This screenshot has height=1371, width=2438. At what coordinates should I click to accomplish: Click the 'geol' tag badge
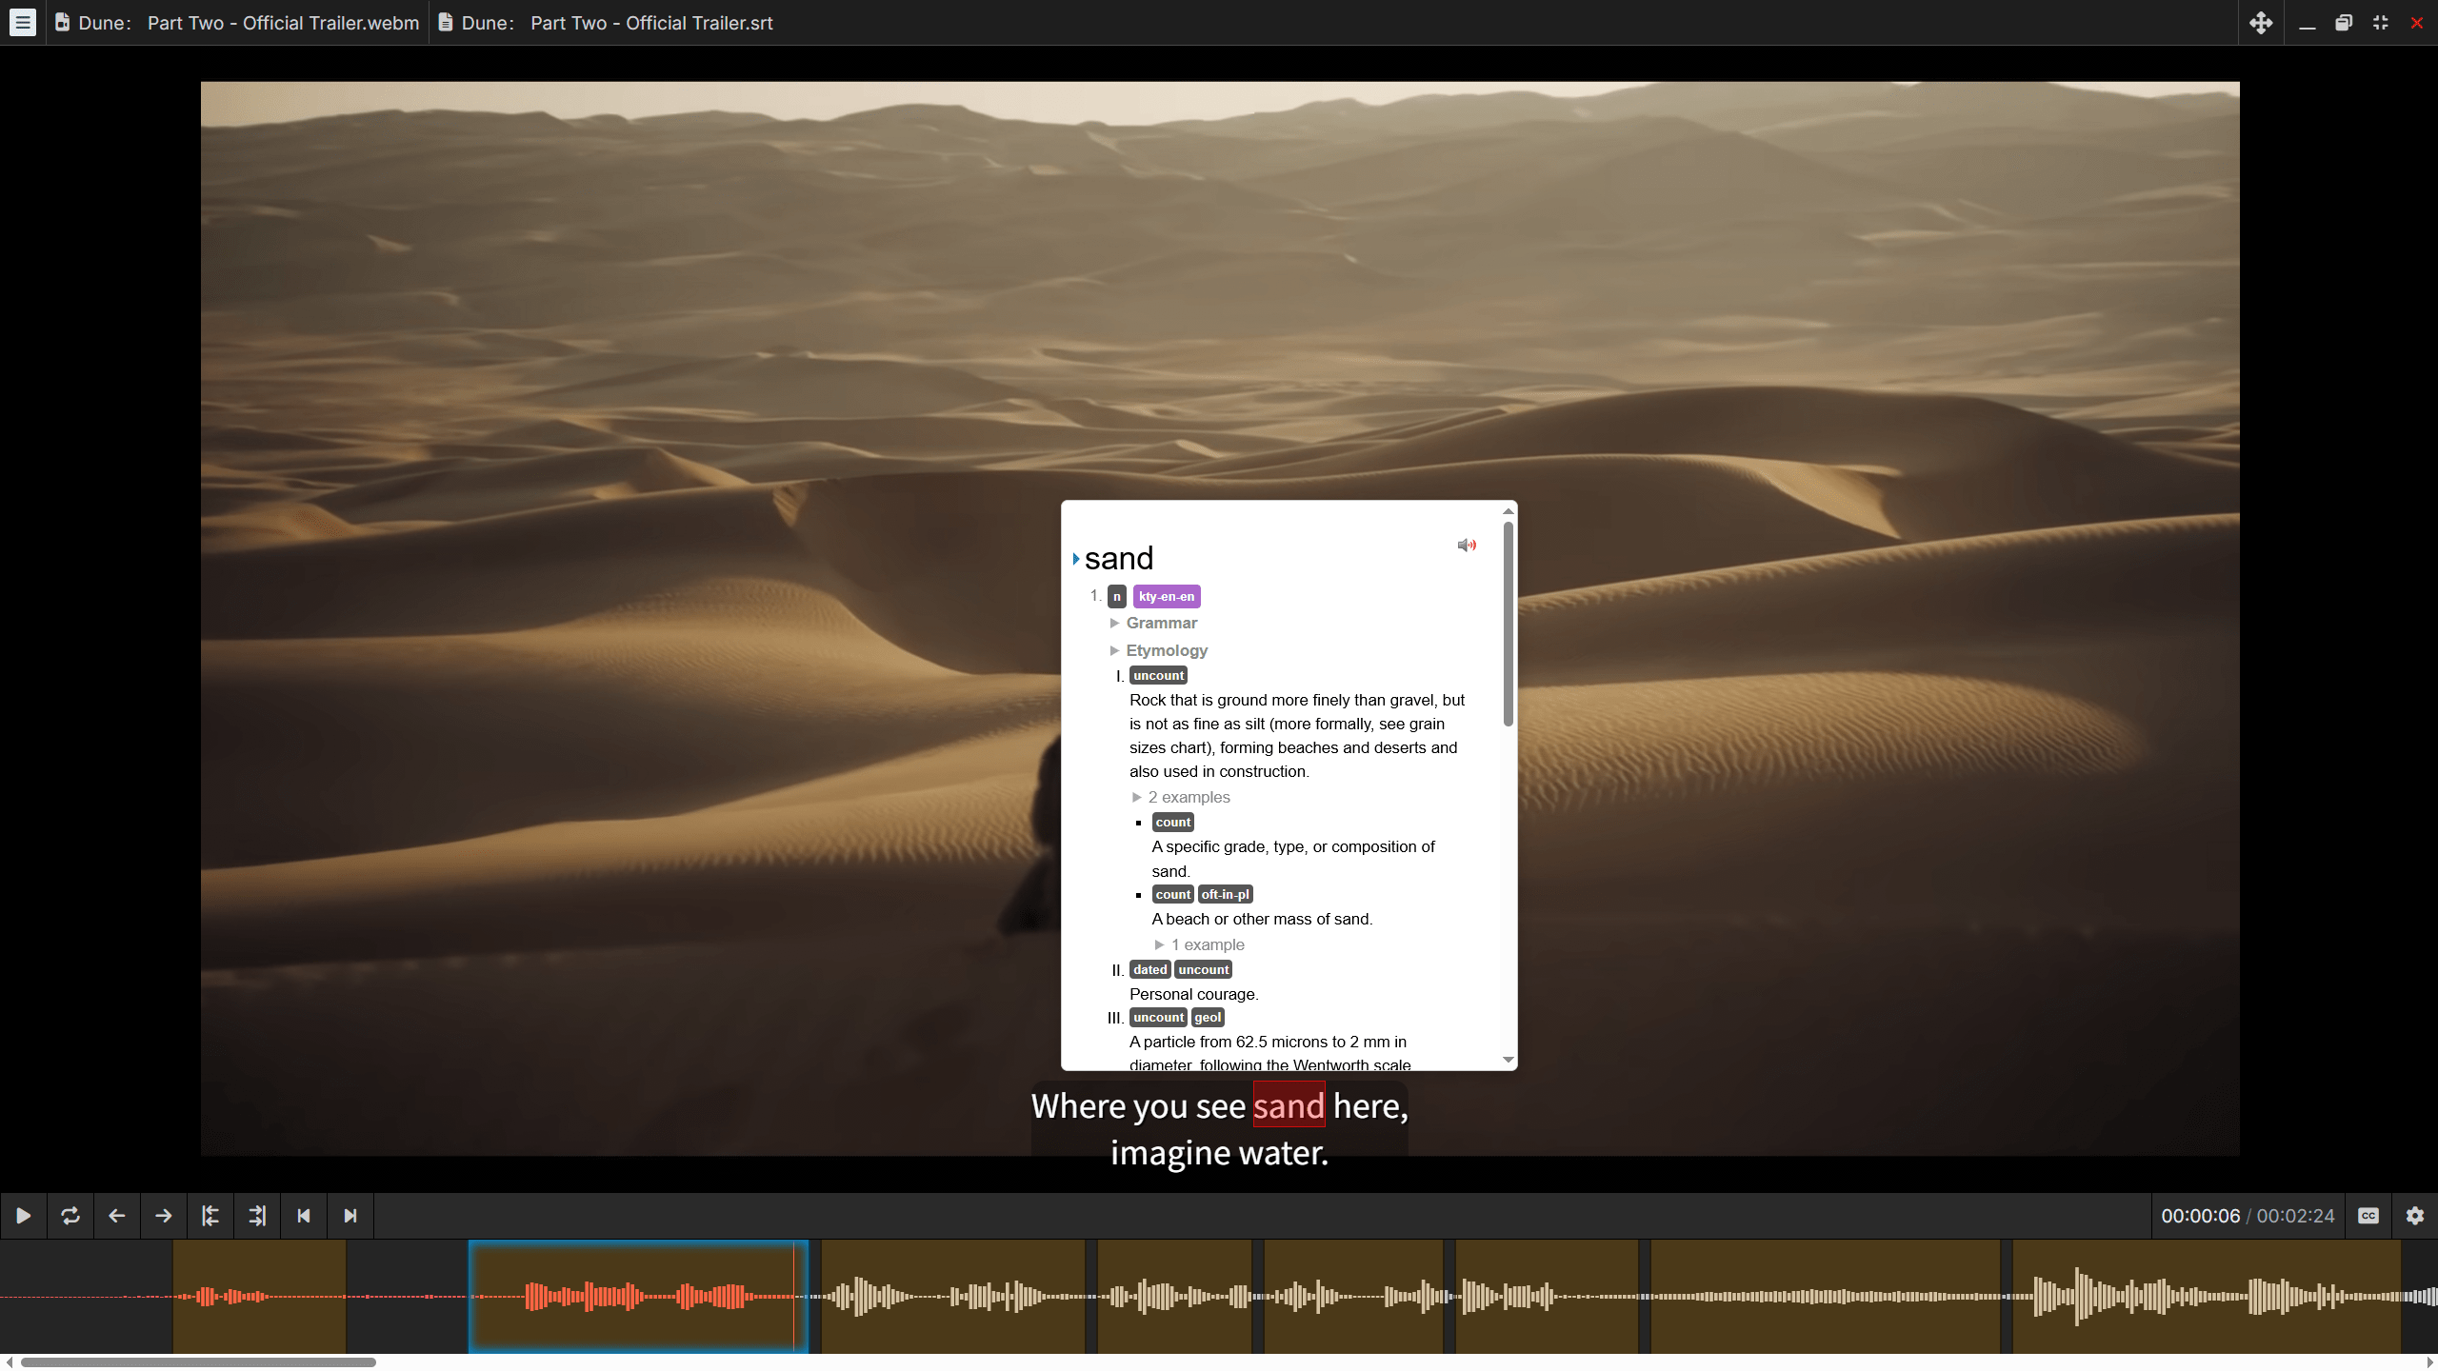pyautogui.click(x=1208, y=1017)
